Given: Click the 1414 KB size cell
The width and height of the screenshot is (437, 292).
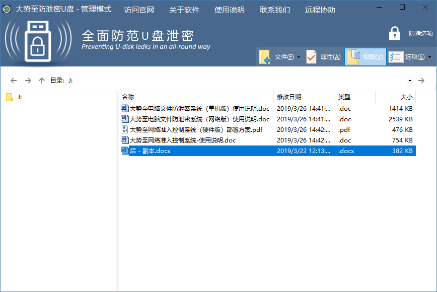Looking at the screenshot, I should pos(400,108).
